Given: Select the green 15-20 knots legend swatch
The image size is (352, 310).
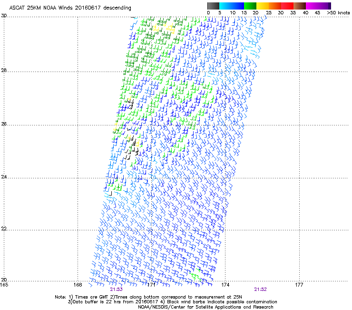Looking at the screenshot, I should pyautogui.click(x=250, y=6).
